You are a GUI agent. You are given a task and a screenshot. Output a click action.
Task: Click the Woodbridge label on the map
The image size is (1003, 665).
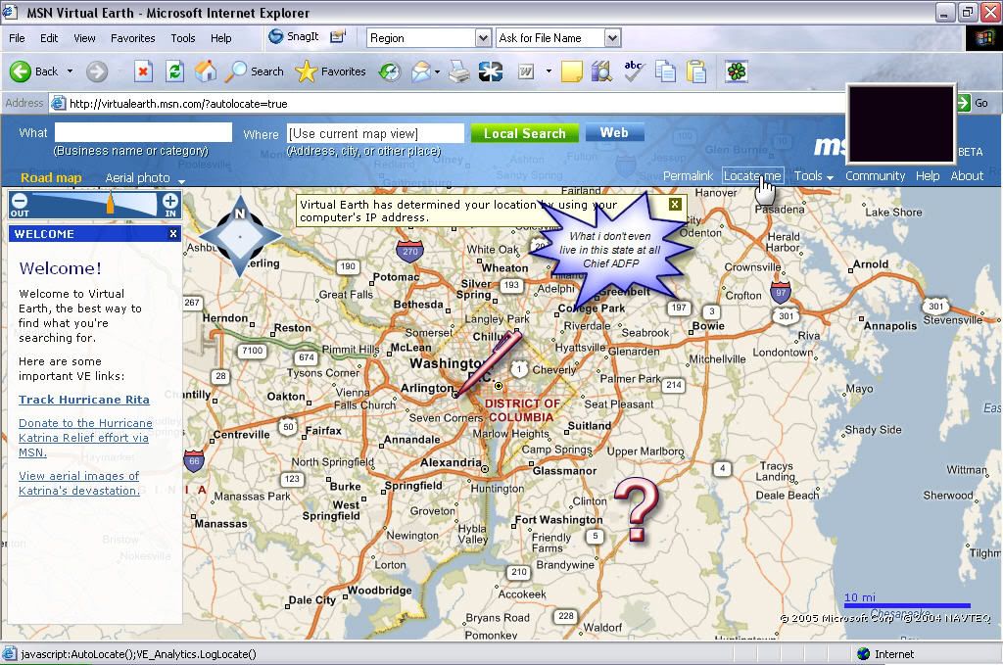pyautogui.click(x=379, y=591)
